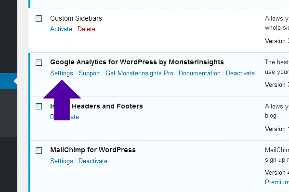Click the Google Analytics for WordPress title
This screenshot has width=289, height=192.
[x=137, y=62]
